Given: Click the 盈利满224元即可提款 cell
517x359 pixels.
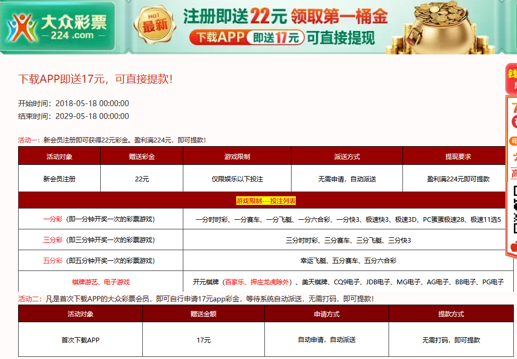Looking at the screenshot, I should 458,179.
